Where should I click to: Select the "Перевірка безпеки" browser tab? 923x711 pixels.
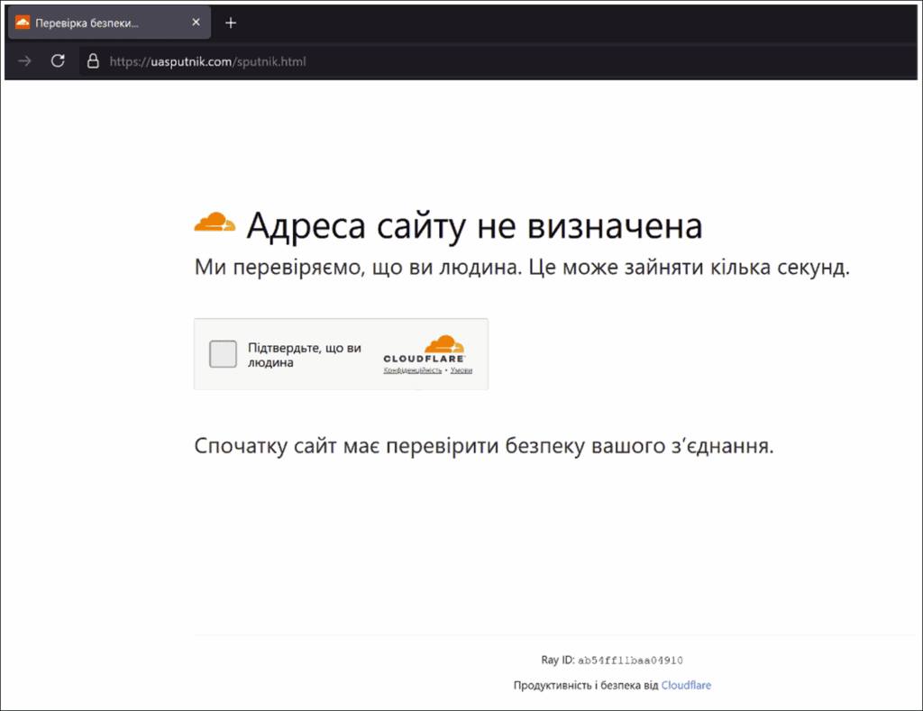(109, 23)
